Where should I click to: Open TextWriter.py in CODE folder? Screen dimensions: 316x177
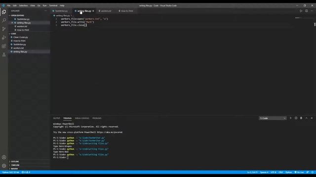click(20, 44)
